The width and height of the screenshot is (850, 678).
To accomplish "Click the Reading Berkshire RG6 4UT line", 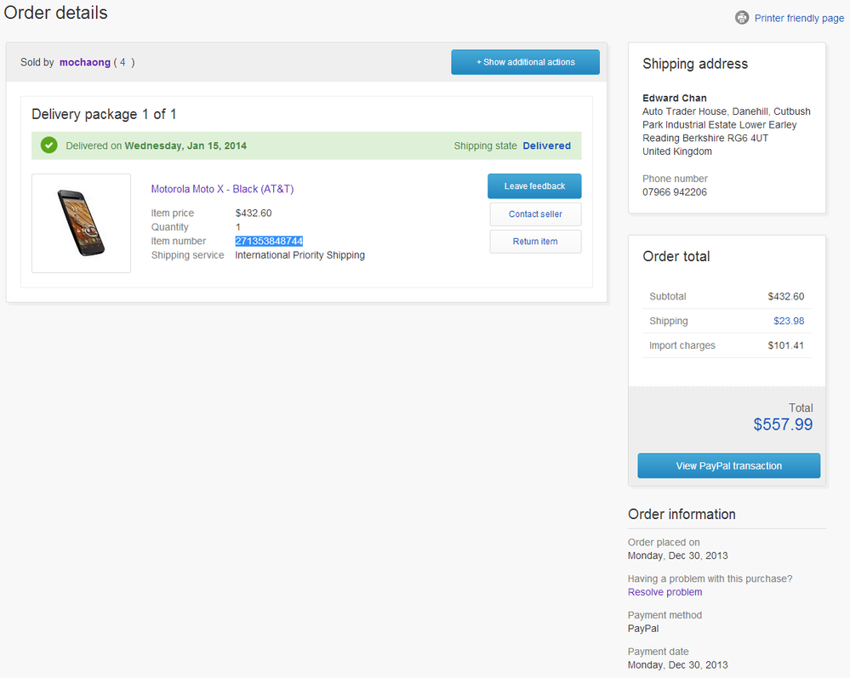I will click(x=705, y=138).
